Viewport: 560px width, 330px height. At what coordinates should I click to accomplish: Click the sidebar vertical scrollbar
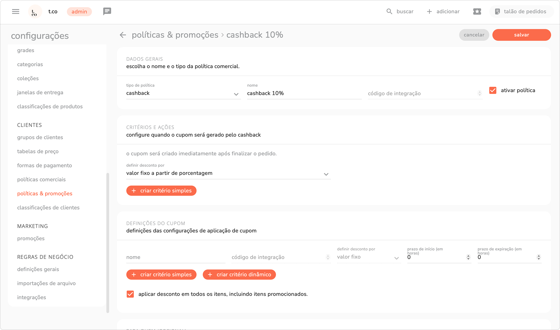pos(108,242)
